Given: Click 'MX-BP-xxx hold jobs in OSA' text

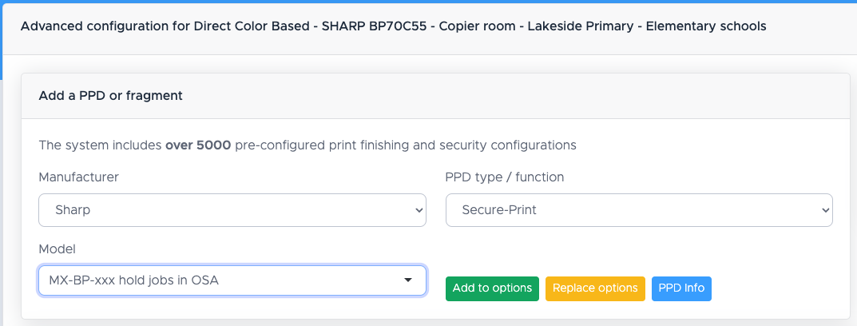Looking at the screenshot, I should point(133,280).
